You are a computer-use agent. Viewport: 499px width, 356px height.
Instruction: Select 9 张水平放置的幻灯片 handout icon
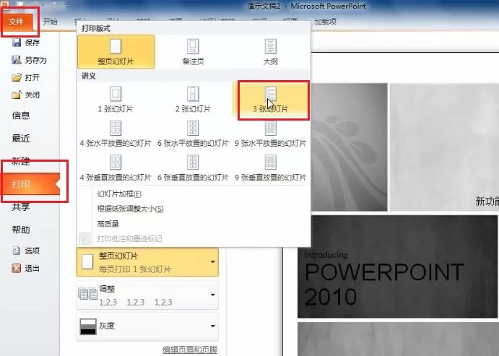click(x=271, y=129)
